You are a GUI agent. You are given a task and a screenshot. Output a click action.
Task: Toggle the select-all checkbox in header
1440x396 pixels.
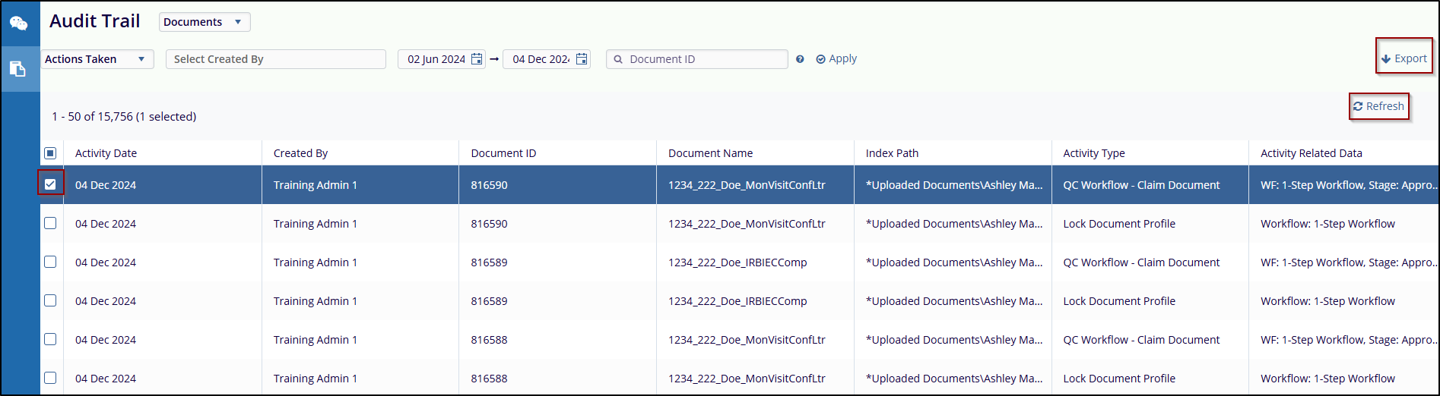[x=50, y=153]
